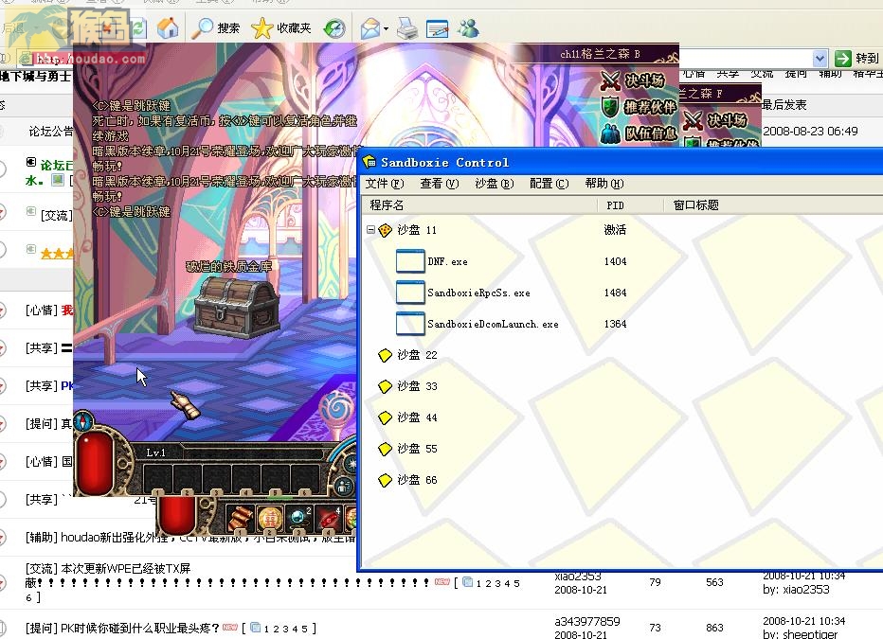Click the 决斗场 button in the rear game window
The image size is (883, 639).
point(715,120)
